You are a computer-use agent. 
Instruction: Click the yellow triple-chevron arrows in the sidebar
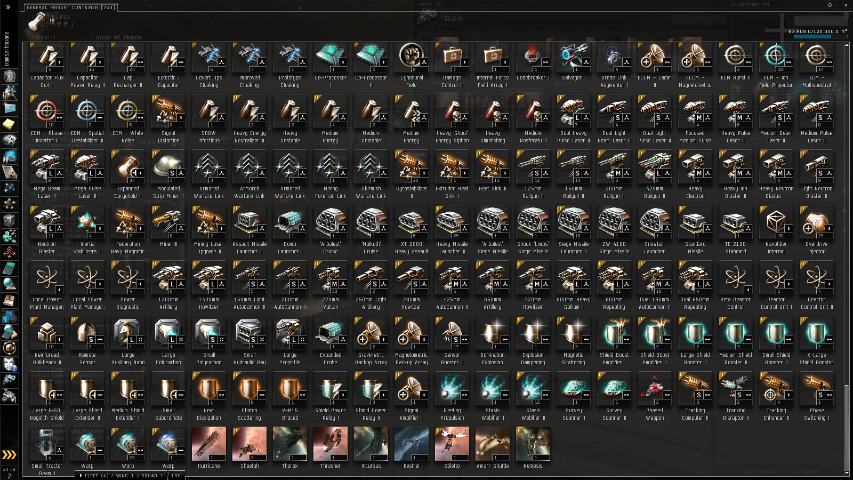click(9, 454)
